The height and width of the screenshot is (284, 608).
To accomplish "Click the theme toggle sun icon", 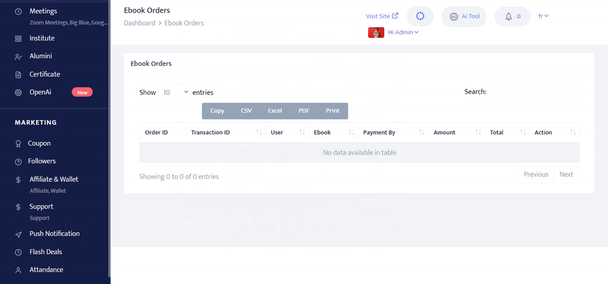I will 420,16.
